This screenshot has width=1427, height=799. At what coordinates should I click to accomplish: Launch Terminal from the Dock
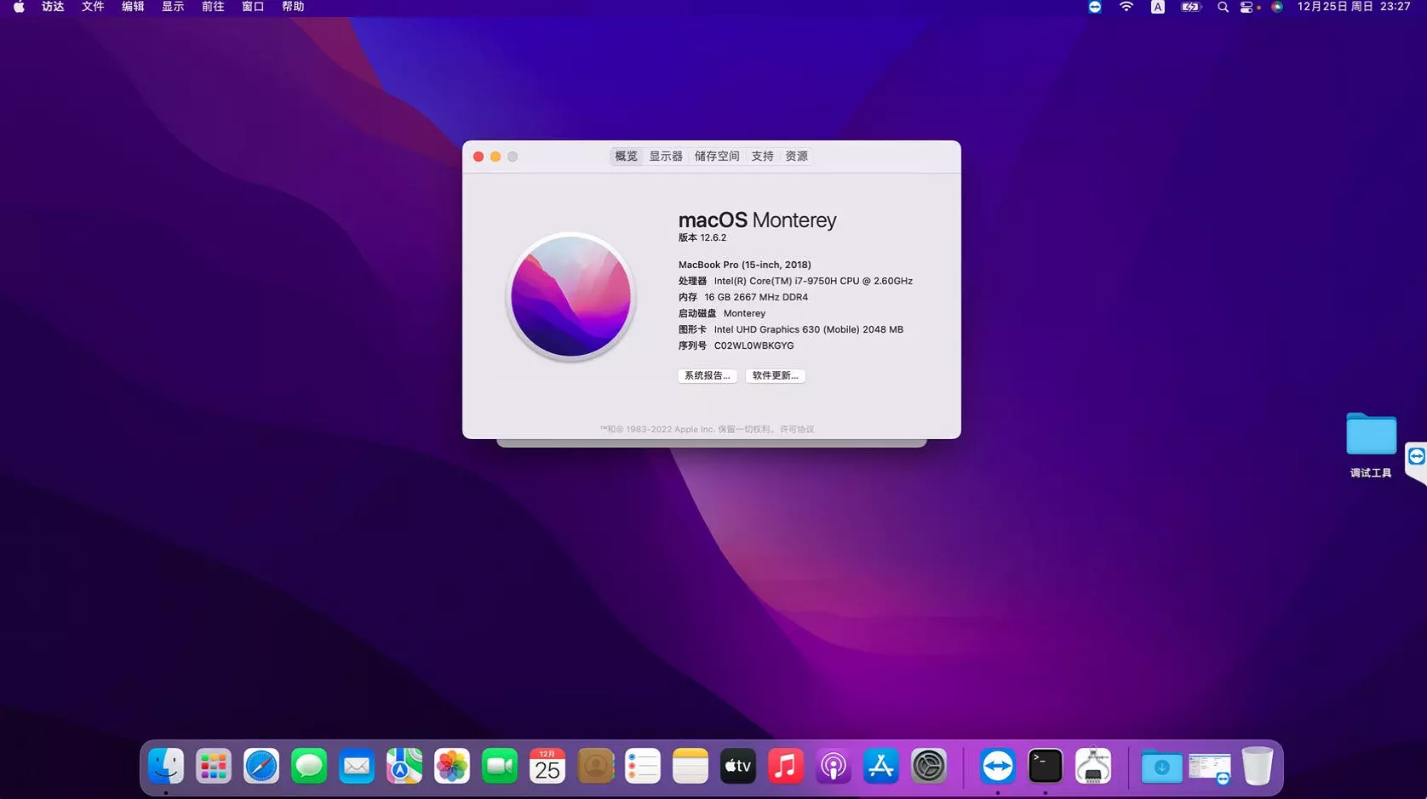(1045, 767)
